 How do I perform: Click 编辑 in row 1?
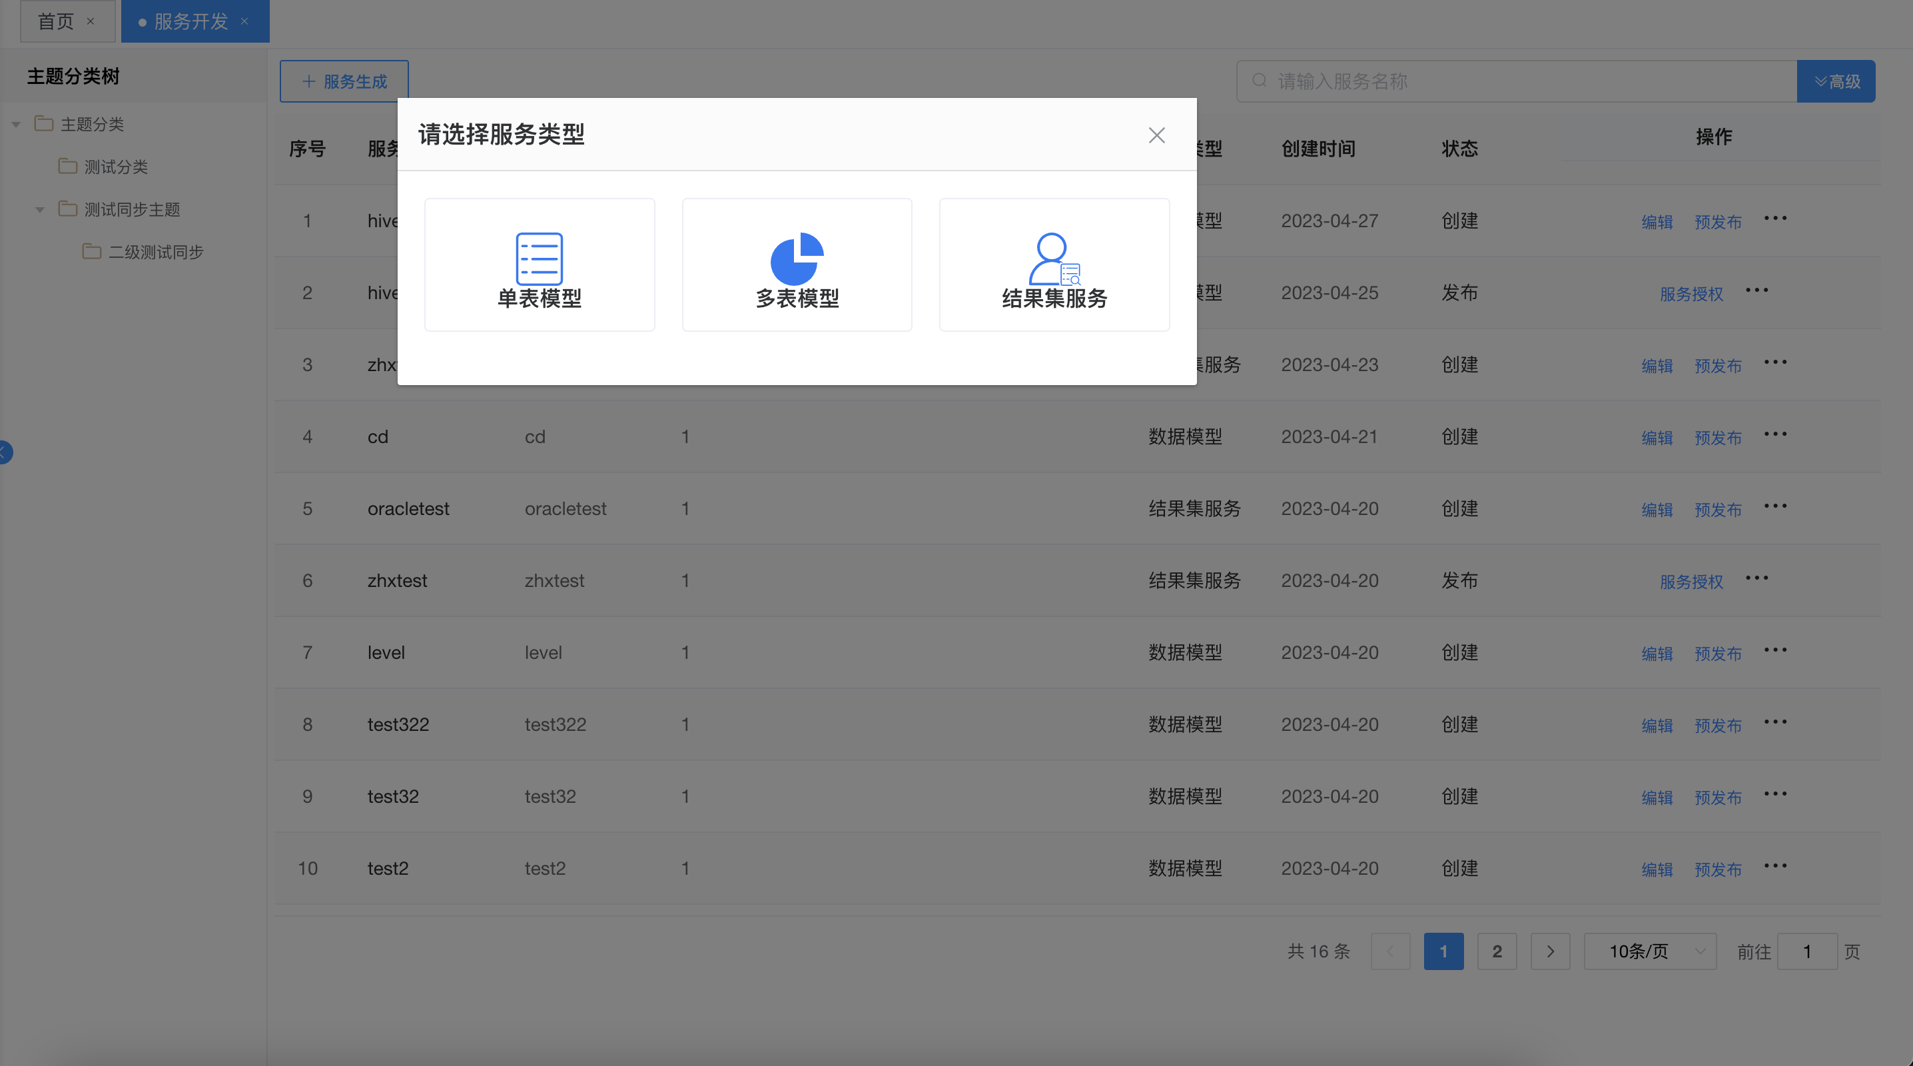[x=1657, y=221]
